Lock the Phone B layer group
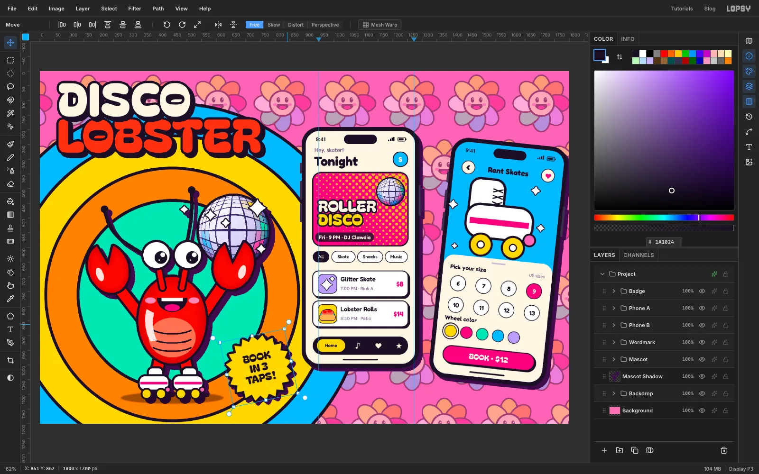The height and width of the screenshot is (474, 759). pos(726,325)
